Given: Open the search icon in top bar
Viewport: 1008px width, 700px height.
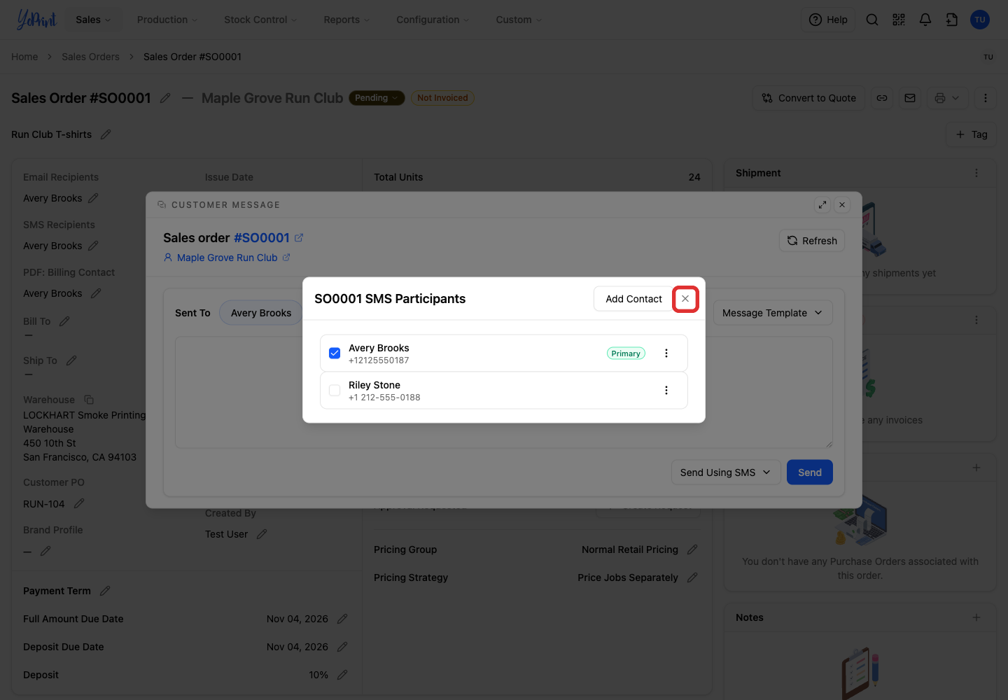Looking at the screenshot, I should coord(872,20).
